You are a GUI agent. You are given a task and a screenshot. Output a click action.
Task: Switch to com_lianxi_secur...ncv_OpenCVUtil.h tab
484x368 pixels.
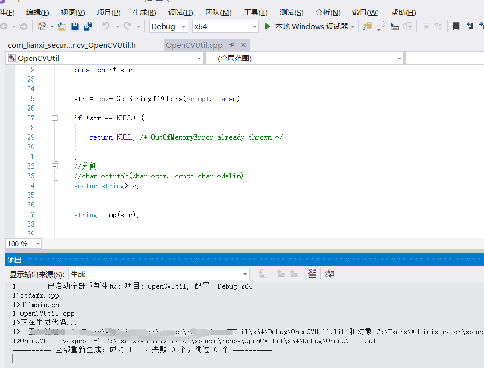[x=72, y=45]
